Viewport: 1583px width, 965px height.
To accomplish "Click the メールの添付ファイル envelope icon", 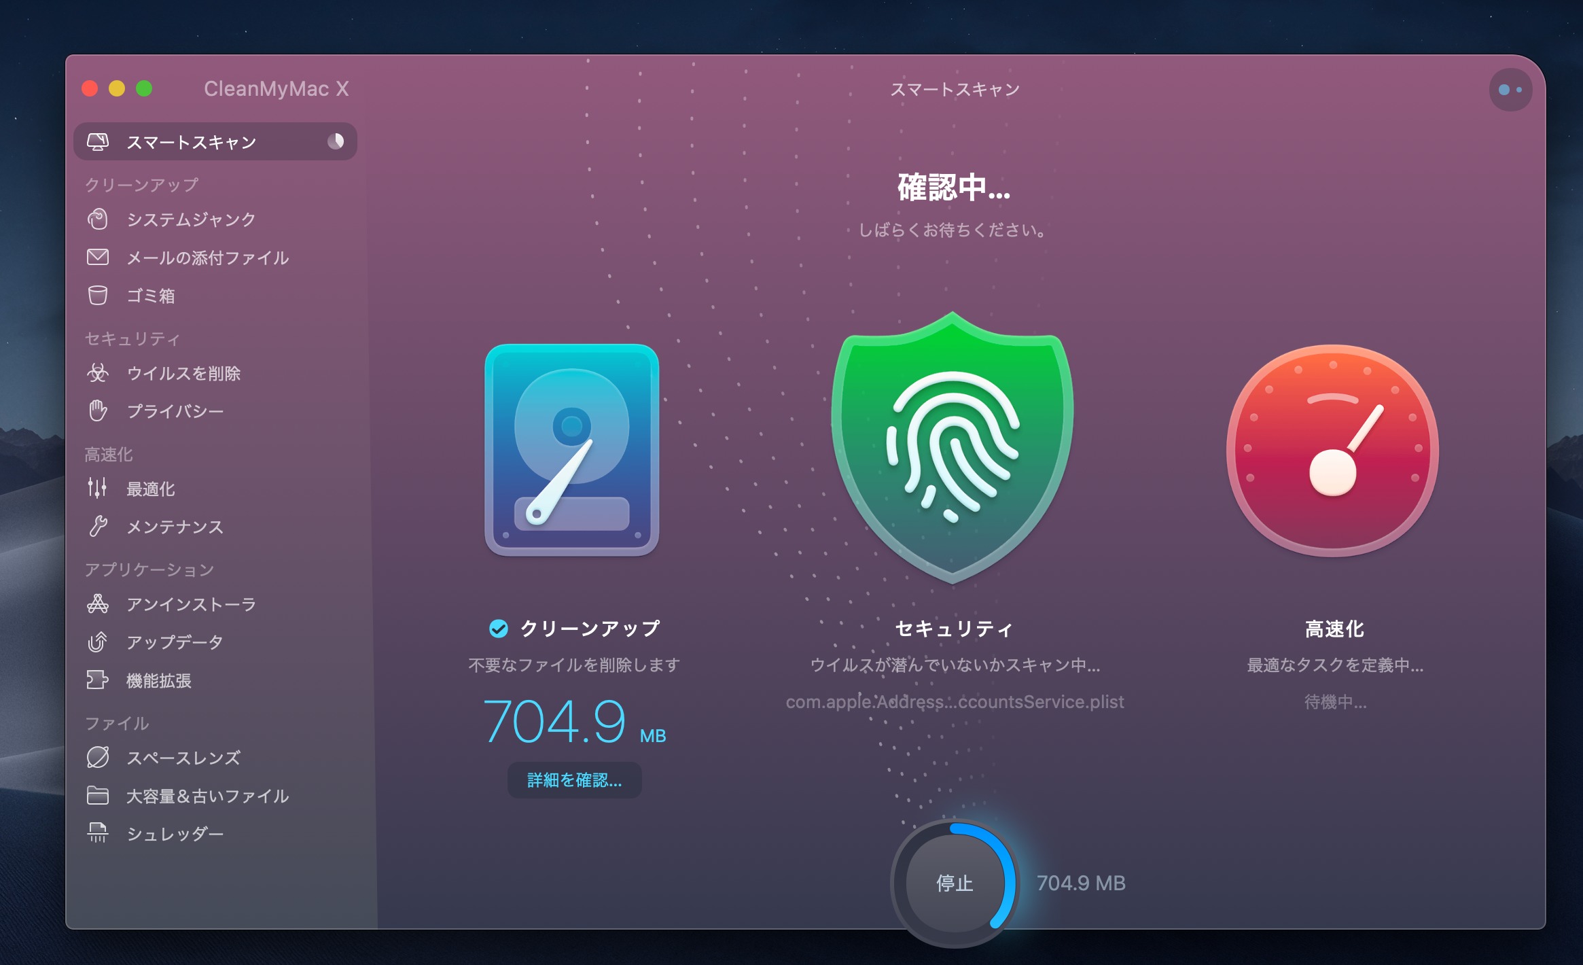I will [x=98, y=257].
